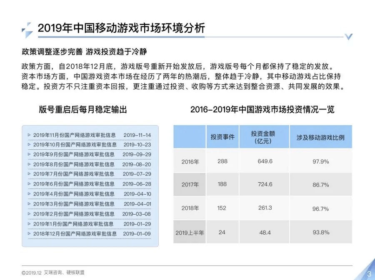Click the date 2019-10-23

coord(137,145)
